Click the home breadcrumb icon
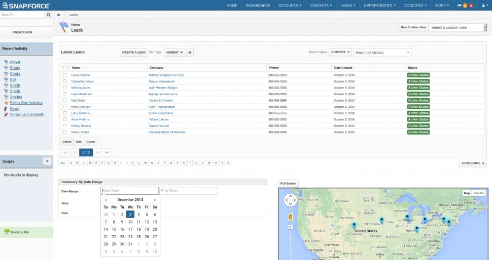This screenshot has width=492, height=260. 58,15
